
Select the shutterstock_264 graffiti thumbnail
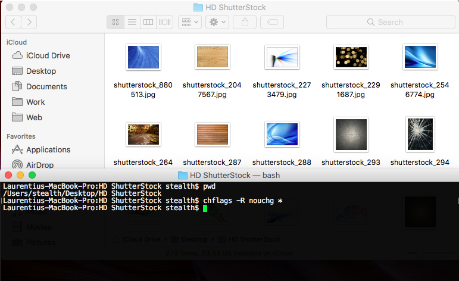[x=143, y=135]
